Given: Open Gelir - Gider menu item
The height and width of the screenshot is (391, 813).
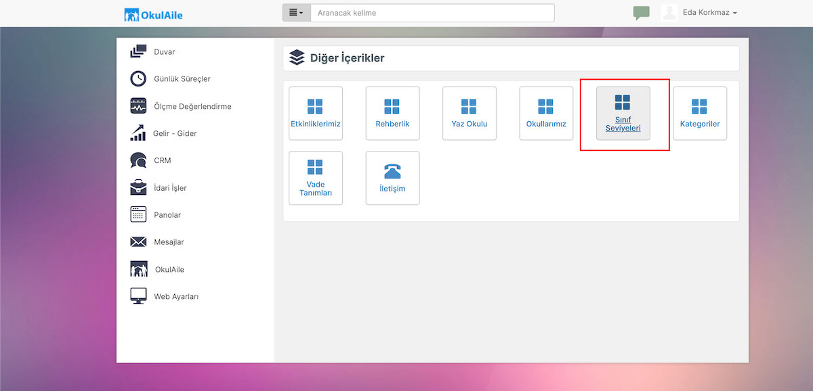Looking at the screenshot, I should [x=175, y=133].
